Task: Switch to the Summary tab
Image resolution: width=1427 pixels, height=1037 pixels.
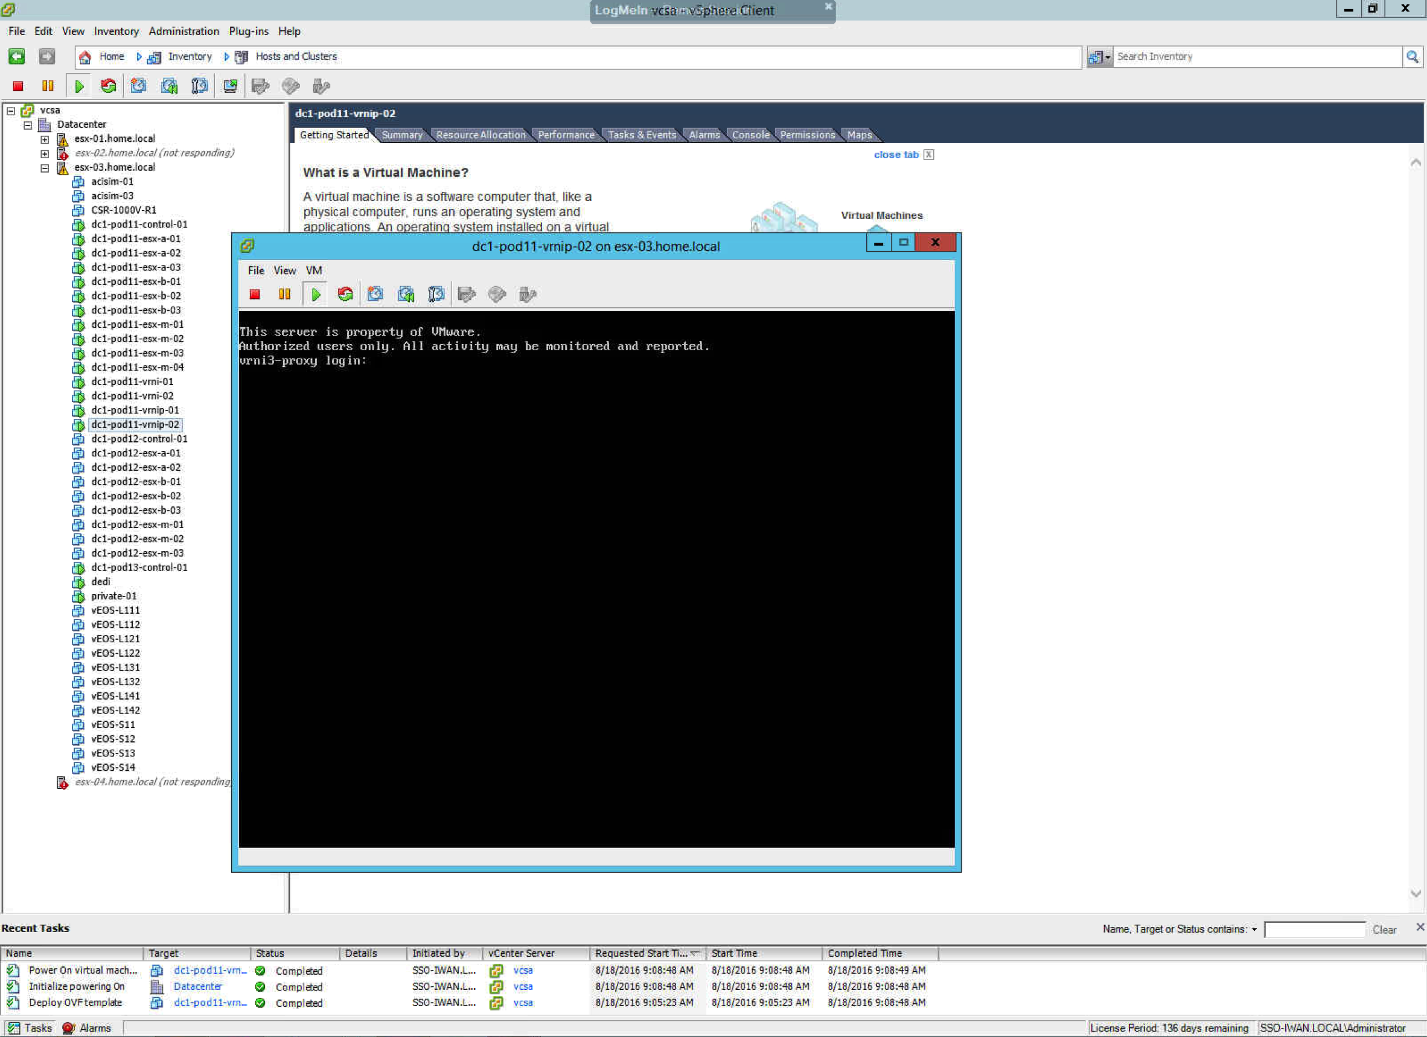Action: click(x=401, y=135)
